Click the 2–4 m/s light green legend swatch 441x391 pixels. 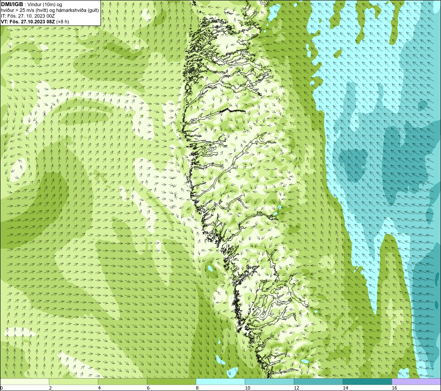(74, 381)
